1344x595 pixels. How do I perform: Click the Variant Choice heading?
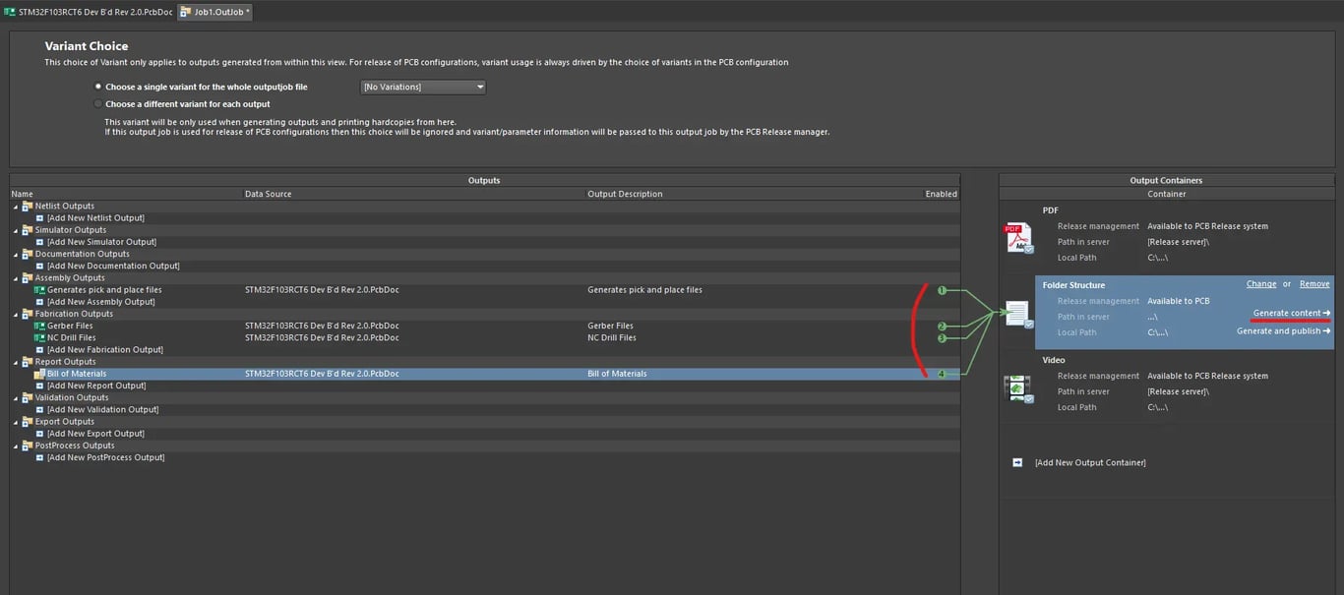(87, 46)
